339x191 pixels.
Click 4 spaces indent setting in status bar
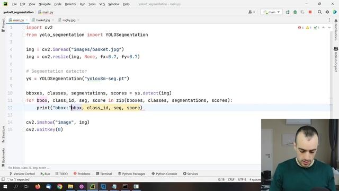pos(255,179)
